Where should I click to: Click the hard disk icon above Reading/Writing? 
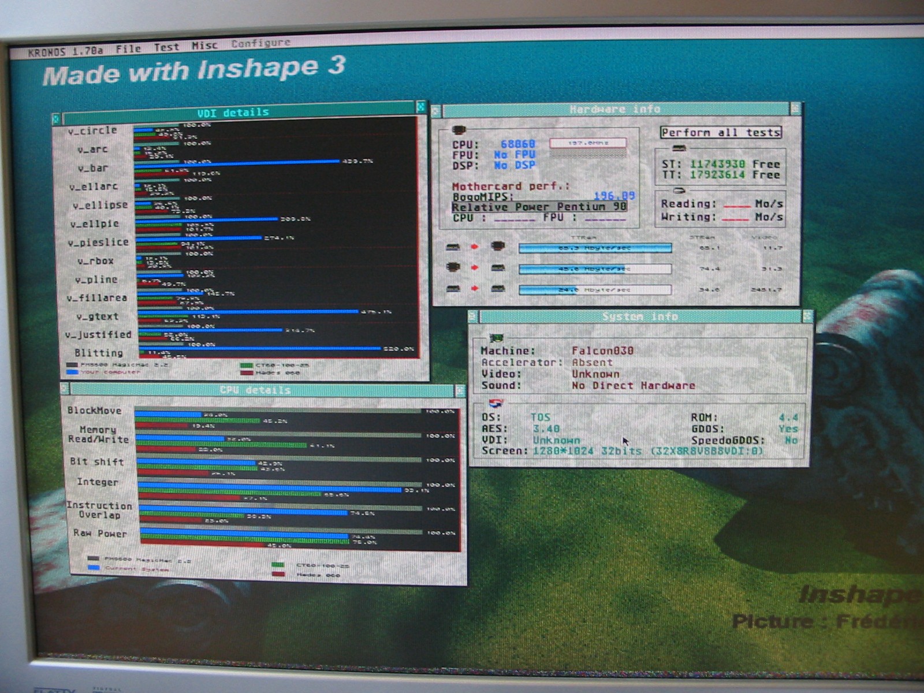(x=679, y=191)
